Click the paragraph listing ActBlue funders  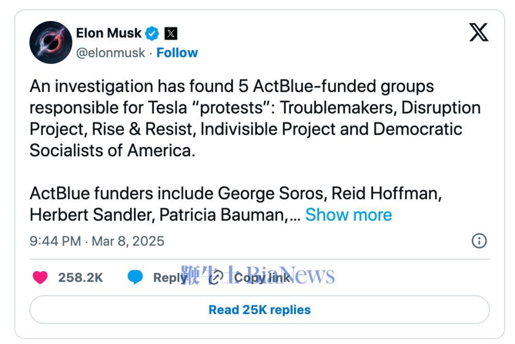click(x=235, y=204)
